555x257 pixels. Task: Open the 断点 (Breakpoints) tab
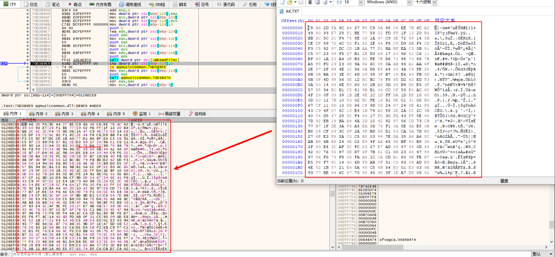point(73,5)
